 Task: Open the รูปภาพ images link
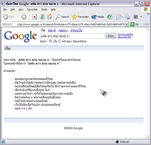pyautogui.click(x=52, y=30)
